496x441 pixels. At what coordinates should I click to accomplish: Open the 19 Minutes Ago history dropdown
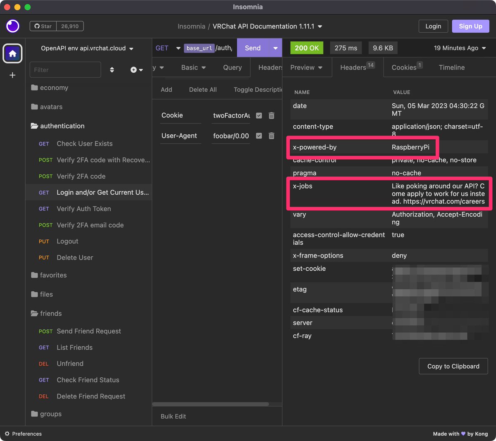tap(460, 48)
